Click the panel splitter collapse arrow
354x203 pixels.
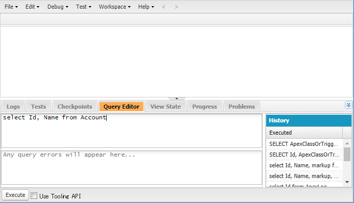pyautogui.click(x=176, y=98)
